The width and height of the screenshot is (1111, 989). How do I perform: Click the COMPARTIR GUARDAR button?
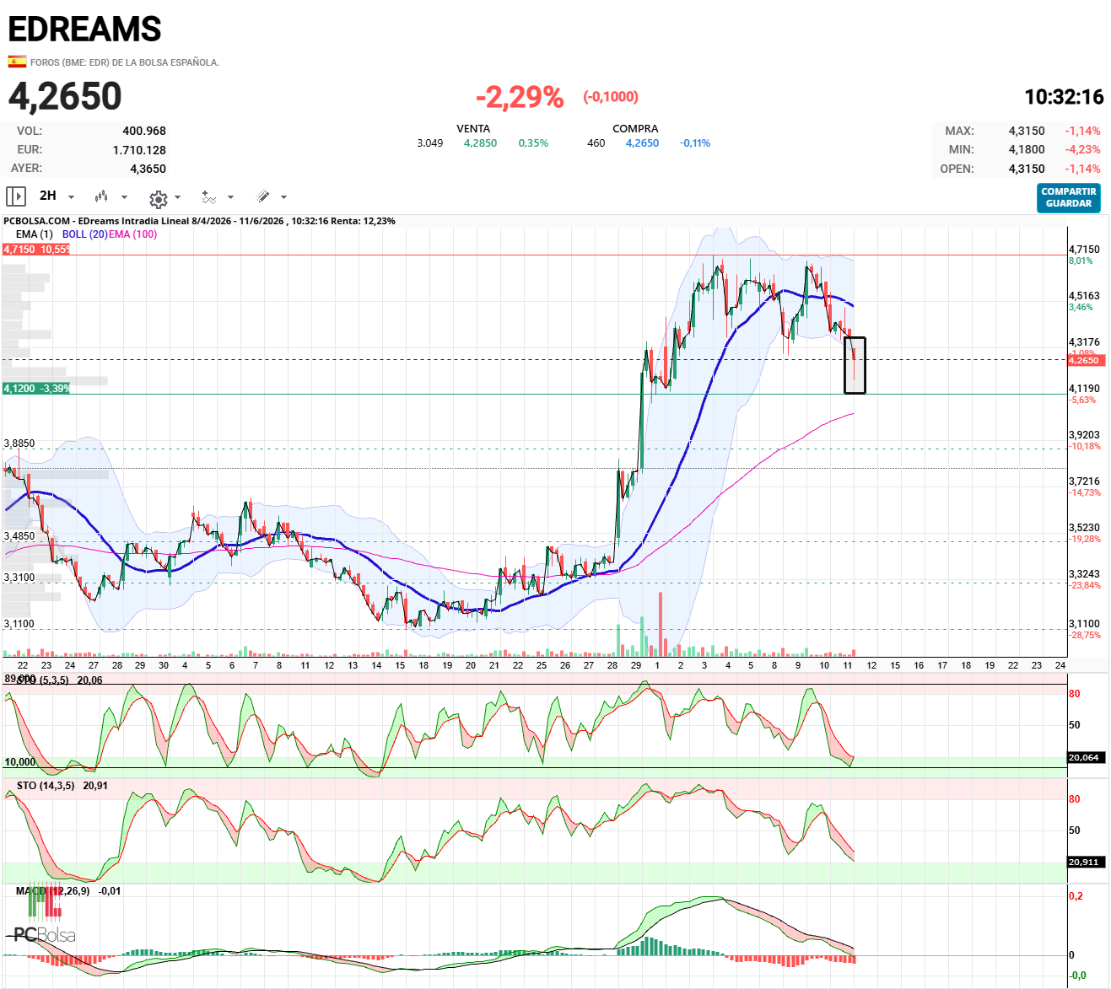pyautogui.click(x=1069, y=198)
